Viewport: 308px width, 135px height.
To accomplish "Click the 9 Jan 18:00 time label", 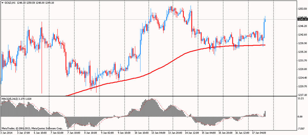I will point(124,133).
